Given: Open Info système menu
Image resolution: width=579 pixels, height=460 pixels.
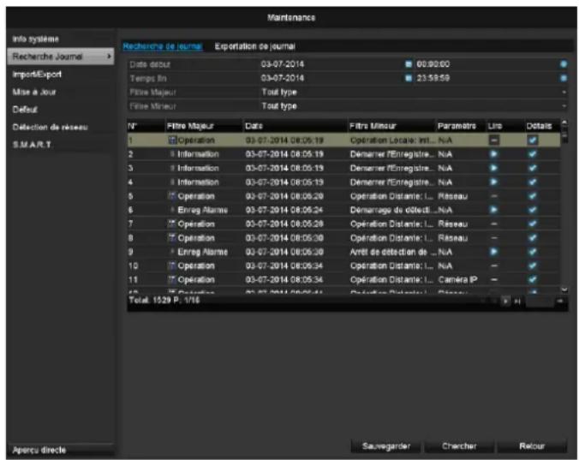Looking at the screenshot, I should pos(35,39).
